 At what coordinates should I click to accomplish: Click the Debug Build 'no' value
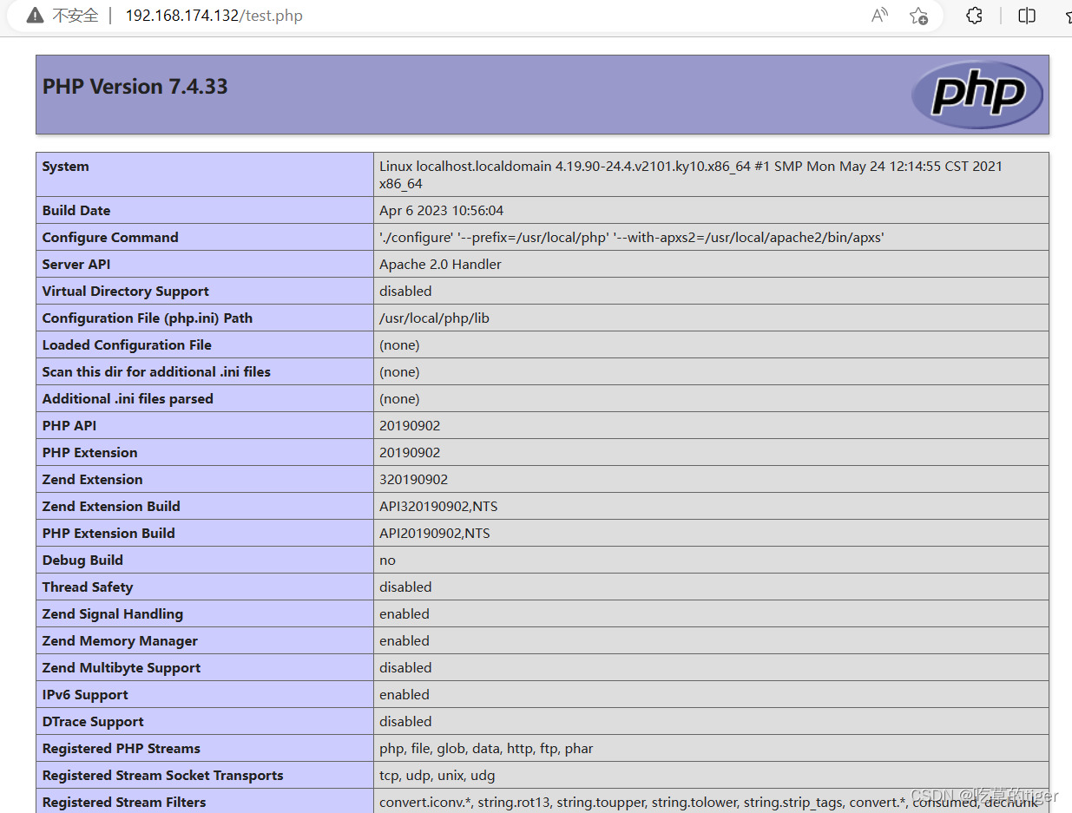click(x=387, y=560)
